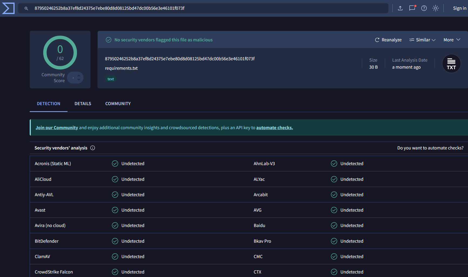
Task: Click the Arcabit vendor name
Action: click(x=261, y=195)
